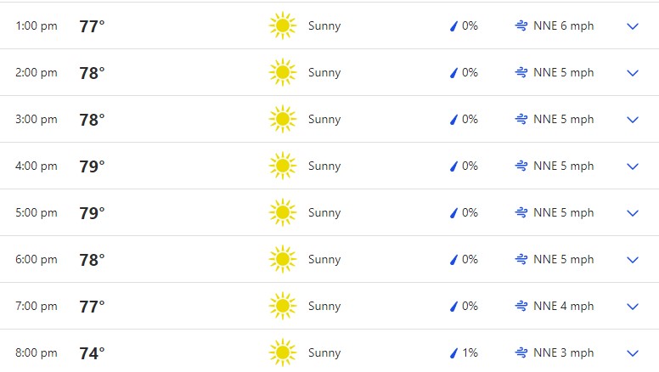Open details chevron for 4:00 pm
The width and height of the screenshot is (659, 372).
pyautogui.click(x=632, y=166)
